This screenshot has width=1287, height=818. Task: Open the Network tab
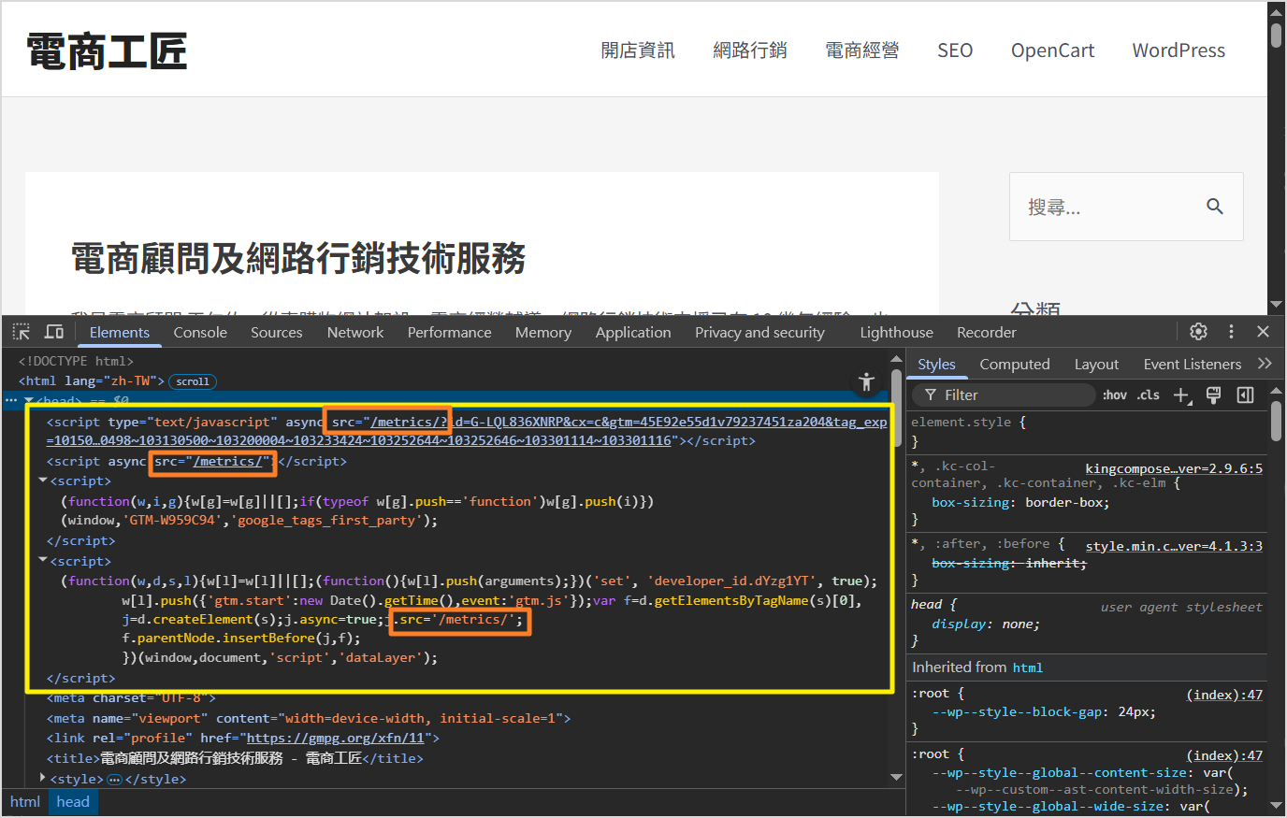pos(355,332)
